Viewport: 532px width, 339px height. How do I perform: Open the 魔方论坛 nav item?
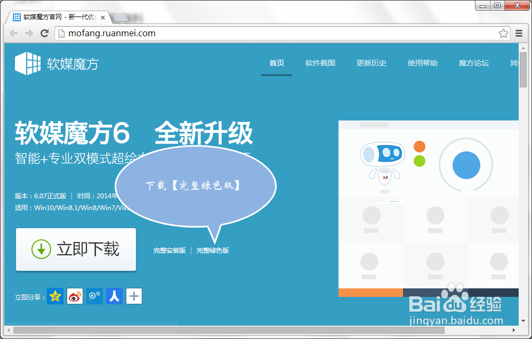[x=474, y=63]
